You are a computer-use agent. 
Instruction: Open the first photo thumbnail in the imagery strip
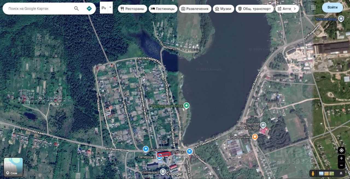coord(321,173)
